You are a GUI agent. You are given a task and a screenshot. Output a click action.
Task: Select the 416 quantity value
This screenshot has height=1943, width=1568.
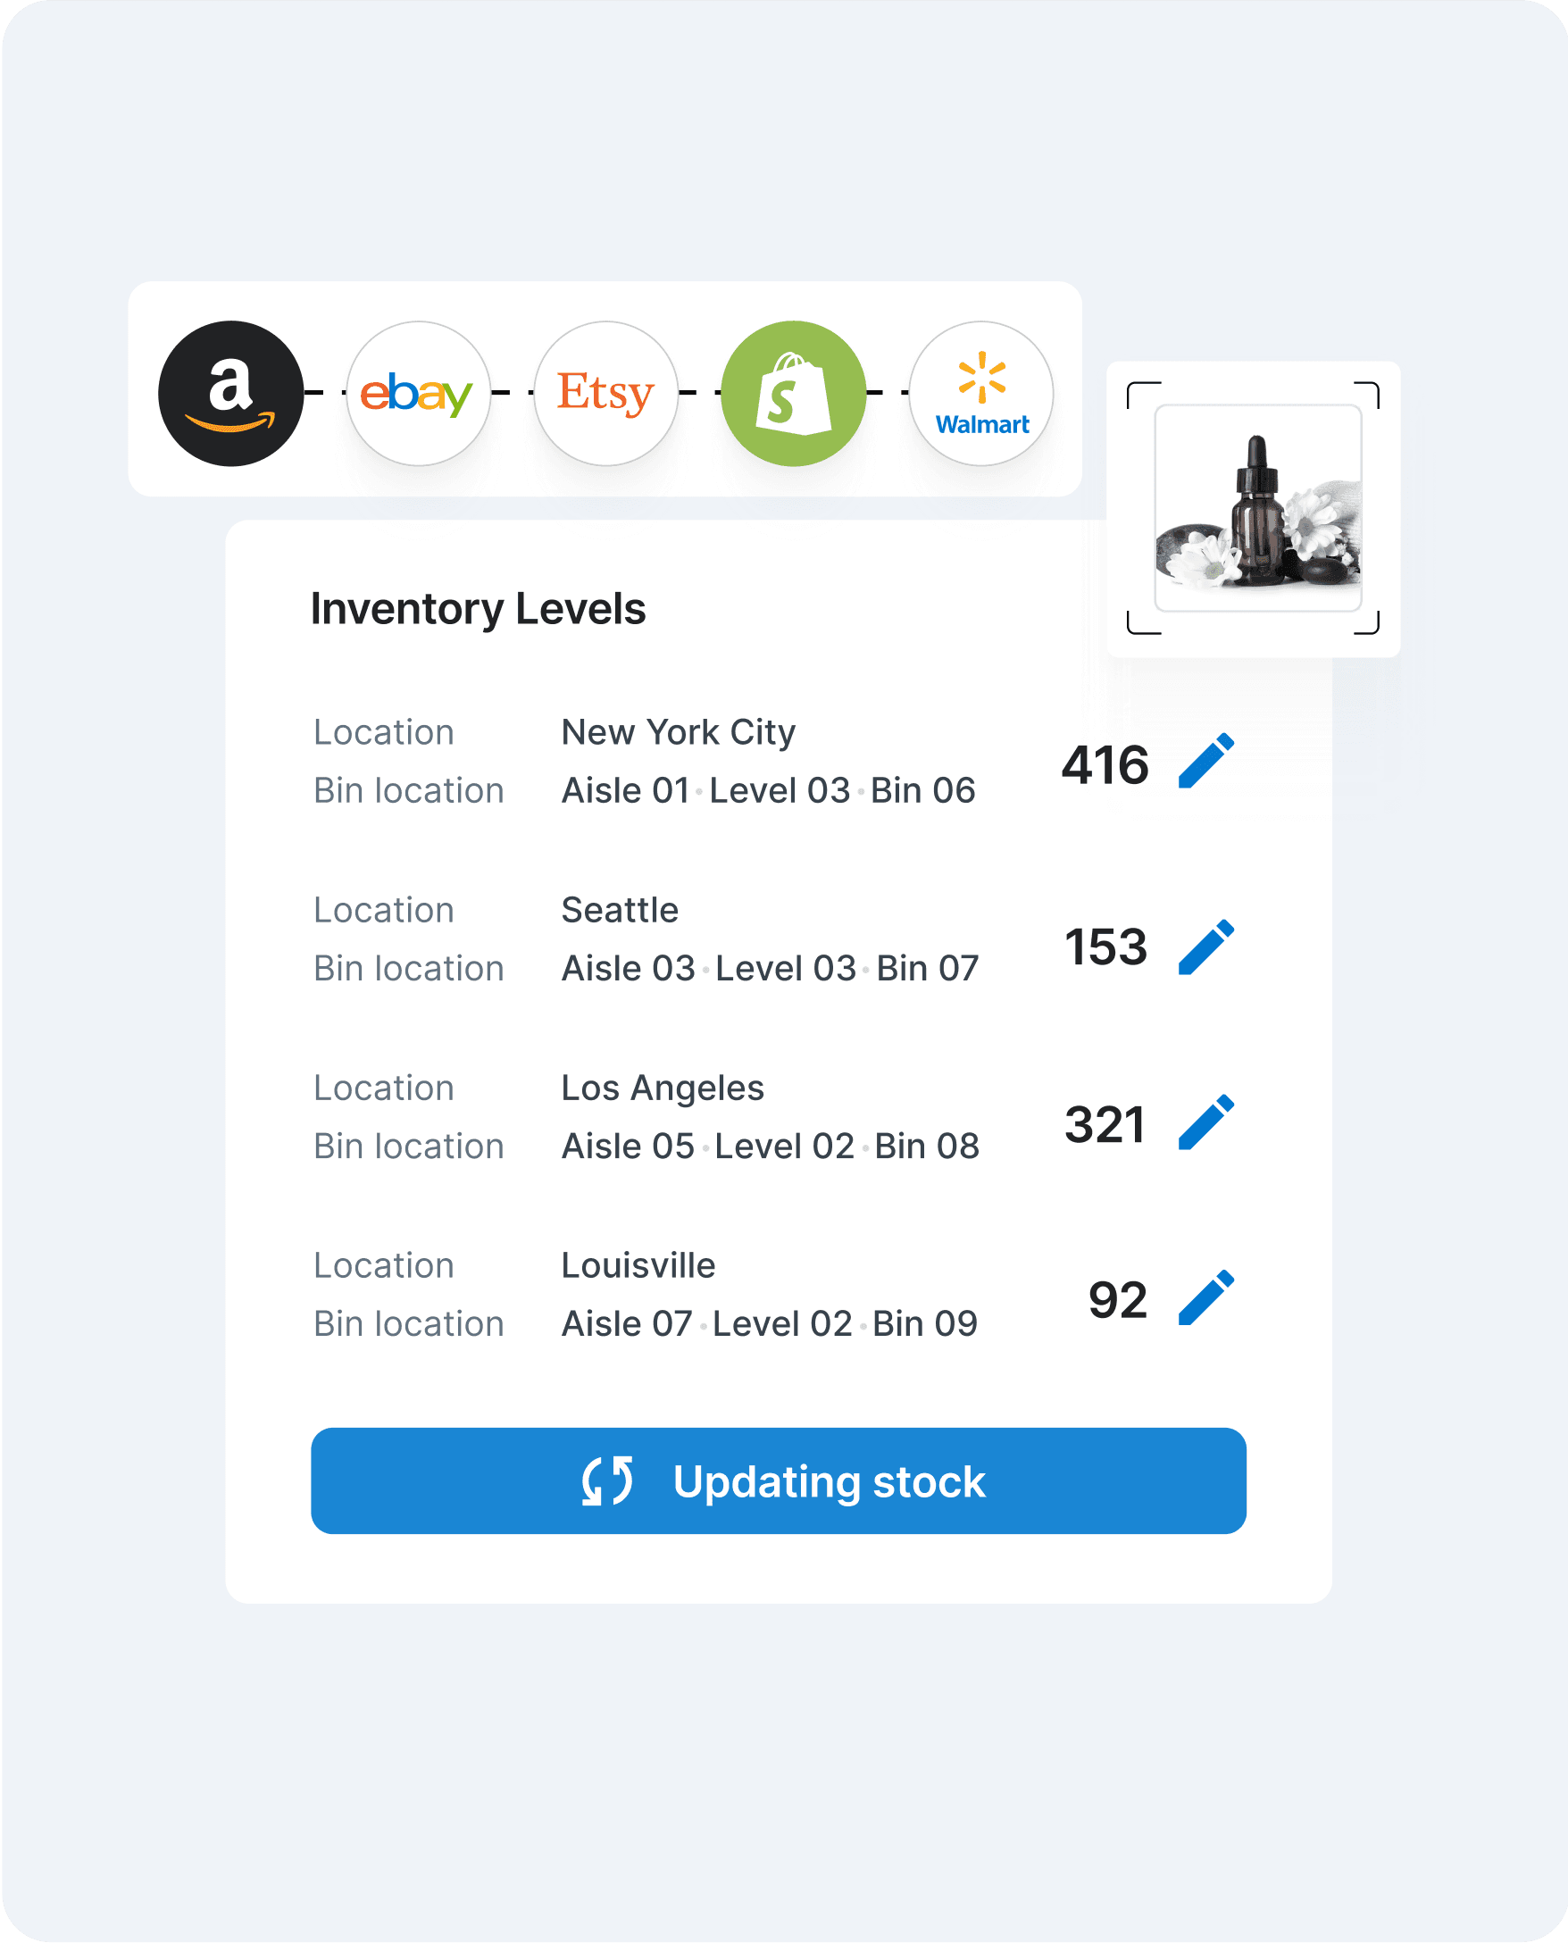click(x=1105, y=765)
